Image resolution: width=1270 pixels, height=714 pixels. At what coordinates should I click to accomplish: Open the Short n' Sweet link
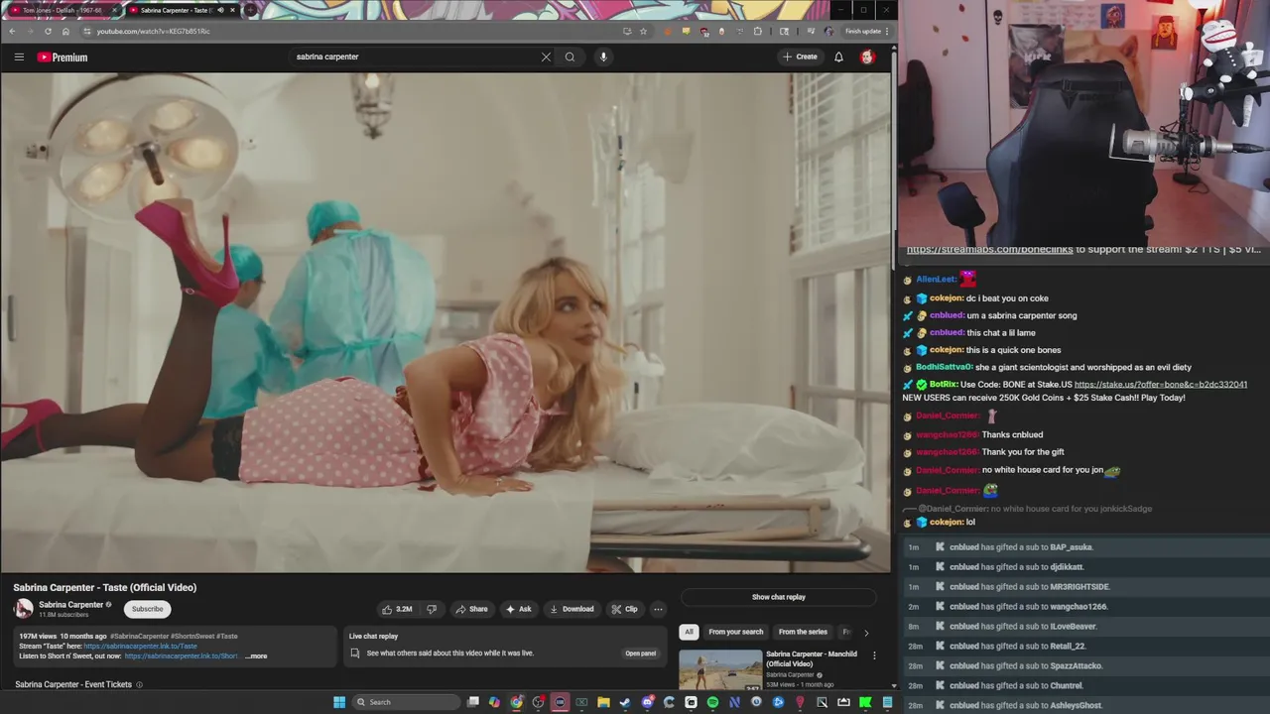[x=182, y=655]
